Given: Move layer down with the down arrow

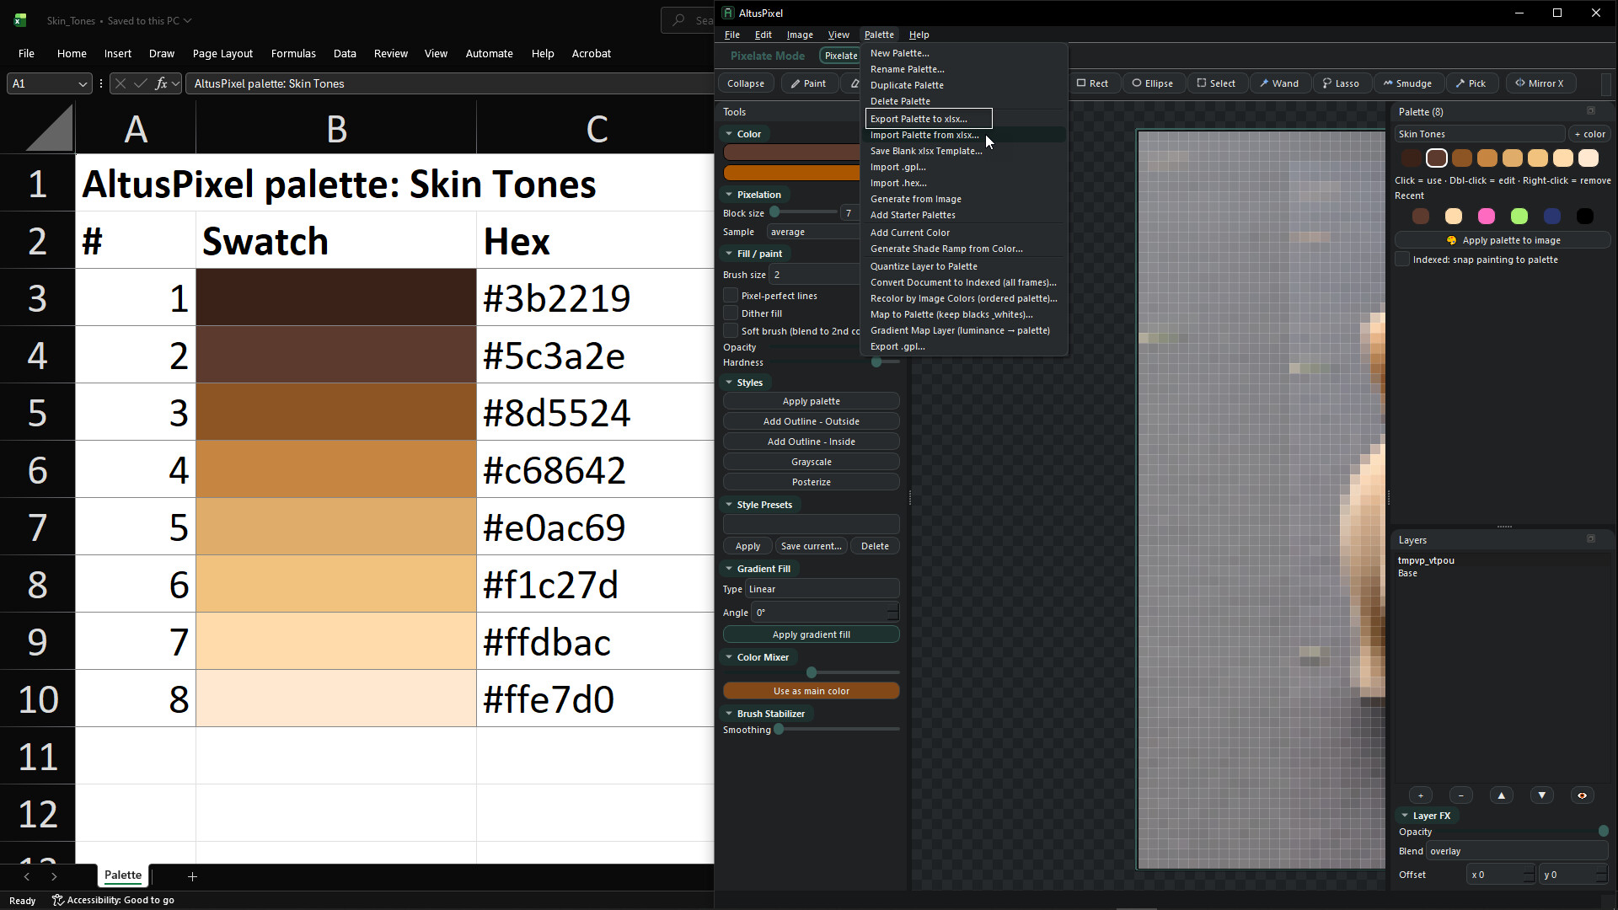Looking at the screenshot, I should click(x=1542, y=795).
